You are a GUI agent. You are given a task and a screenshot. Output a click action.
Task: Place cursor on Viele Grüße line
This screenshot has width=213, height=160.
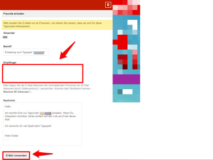click(x=12, y=136)
